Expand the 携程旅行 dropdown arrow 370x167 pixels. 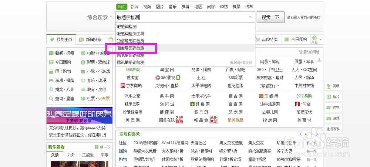point(278,85)
